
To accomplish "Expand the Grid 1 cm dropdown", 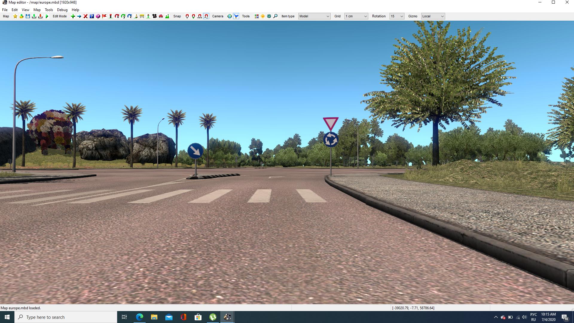I will coord(356,16).
